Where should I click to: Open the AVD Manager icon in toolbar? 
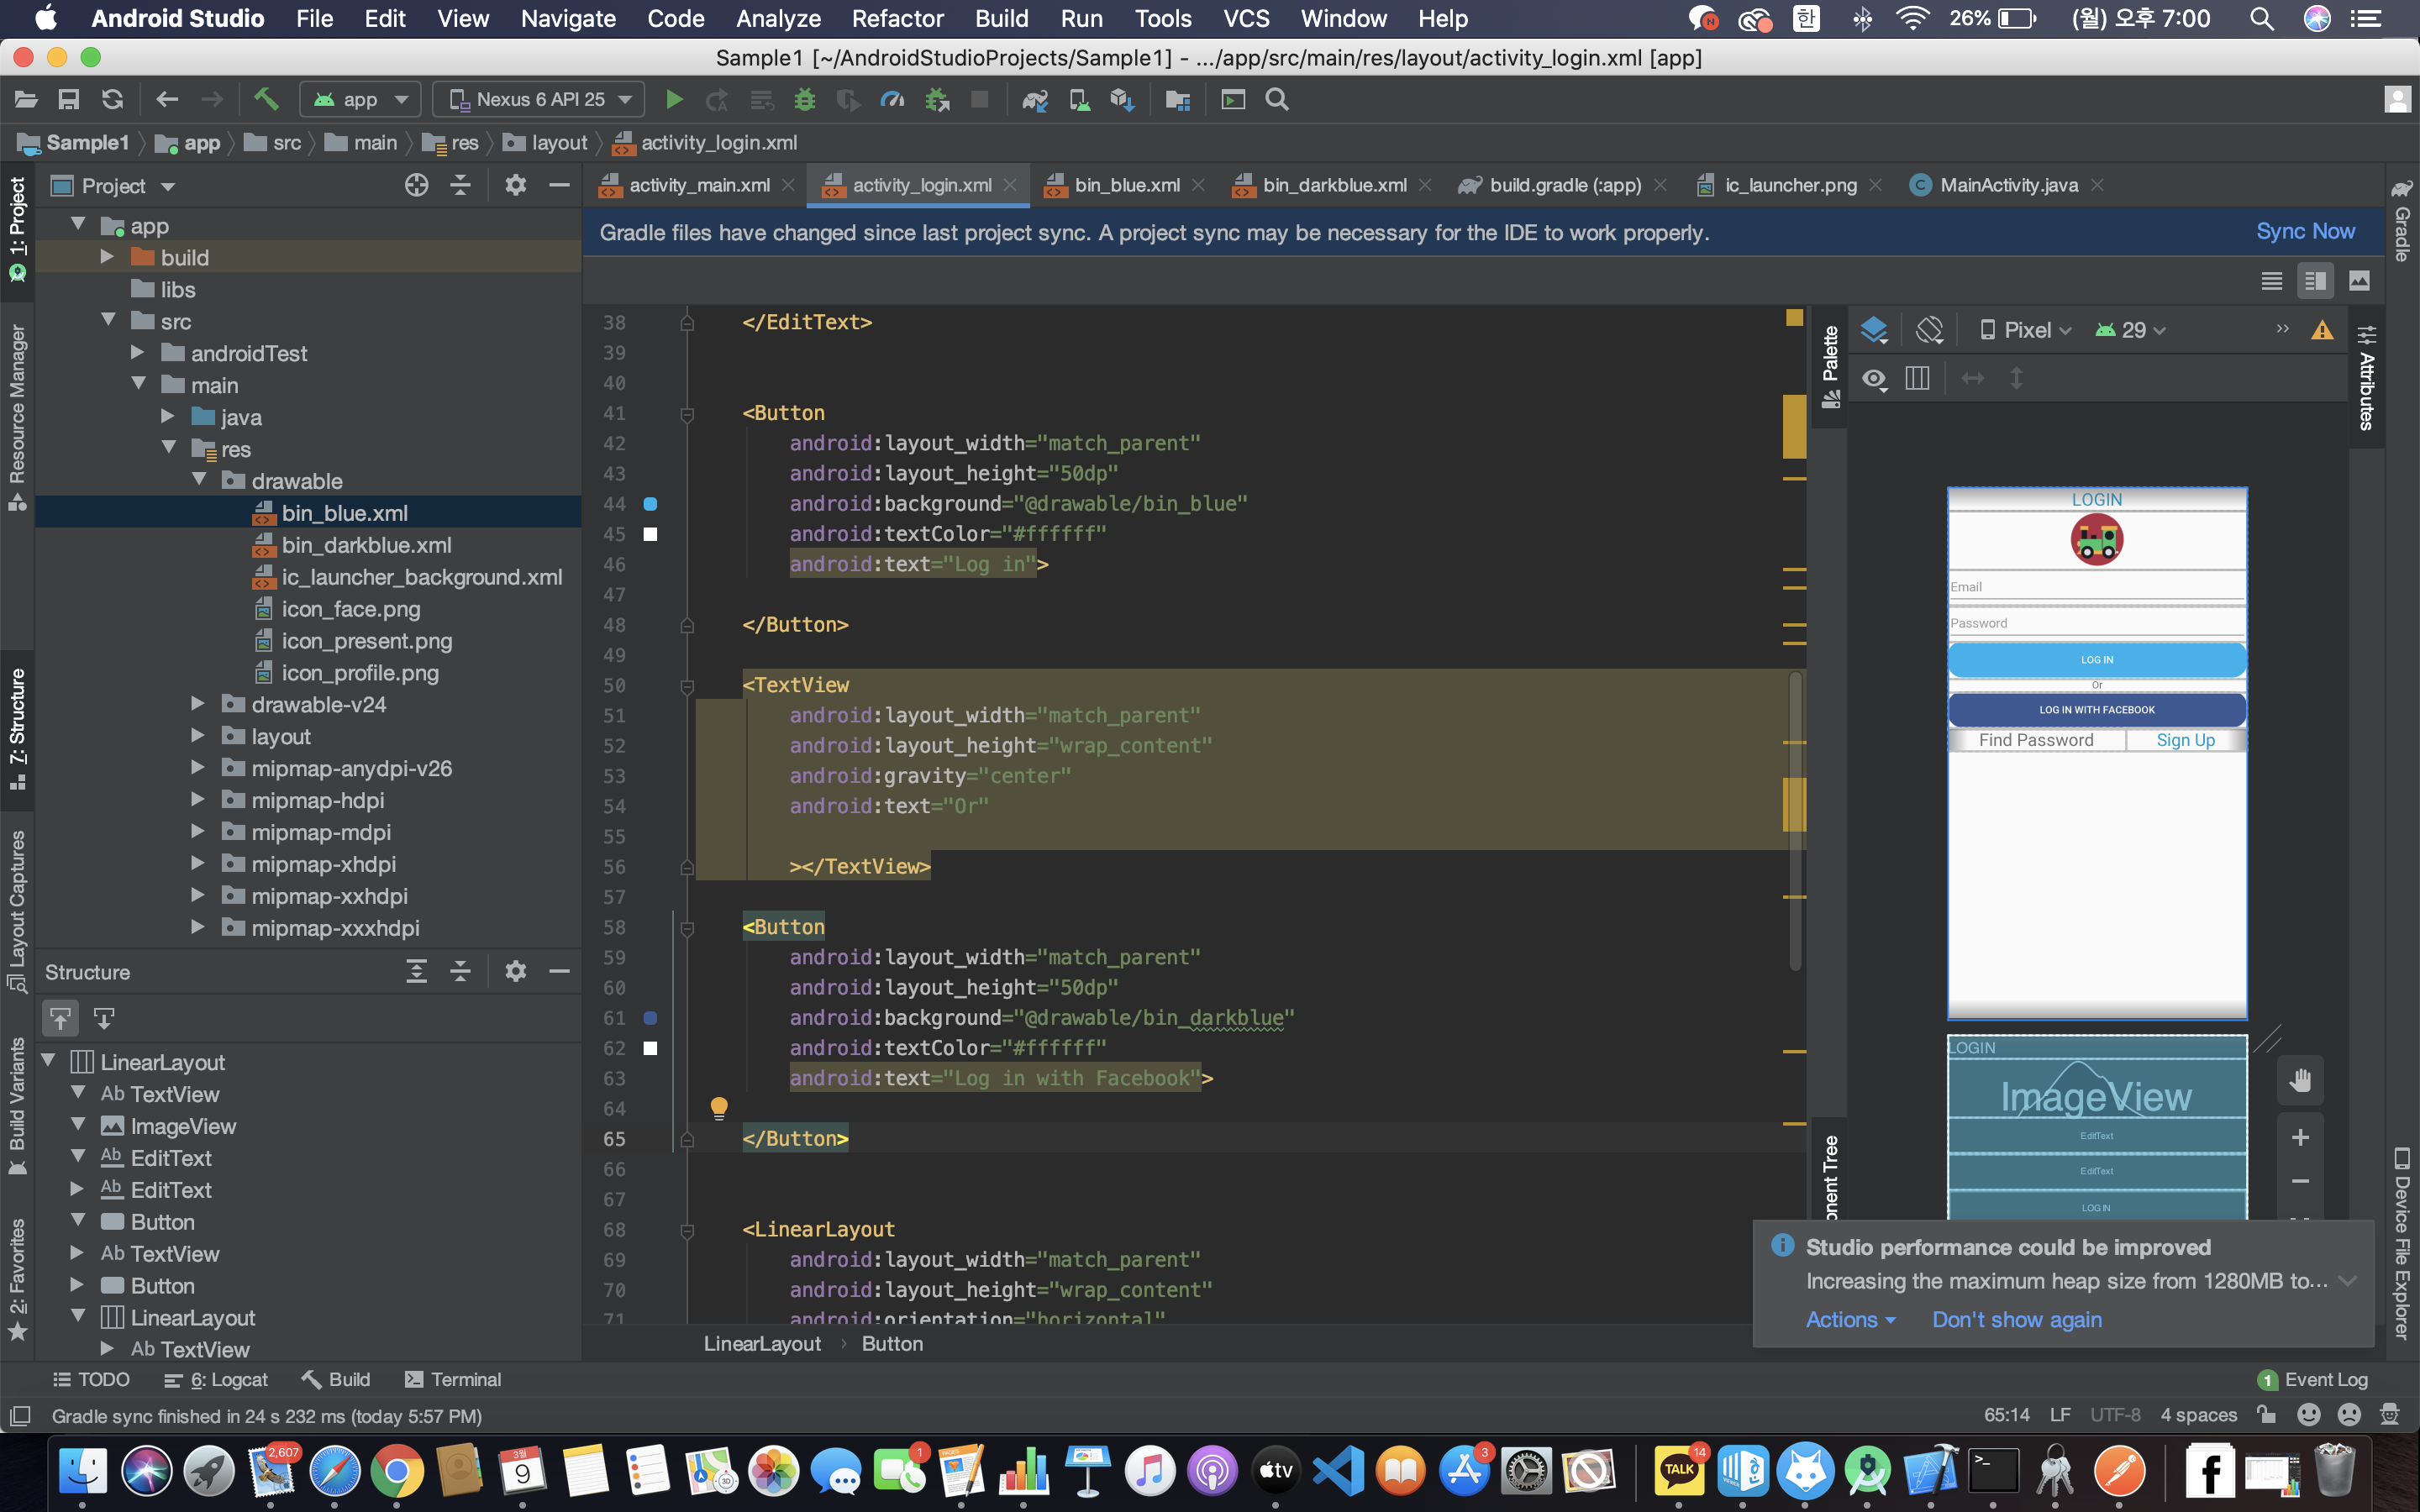tap(1079, 99)
